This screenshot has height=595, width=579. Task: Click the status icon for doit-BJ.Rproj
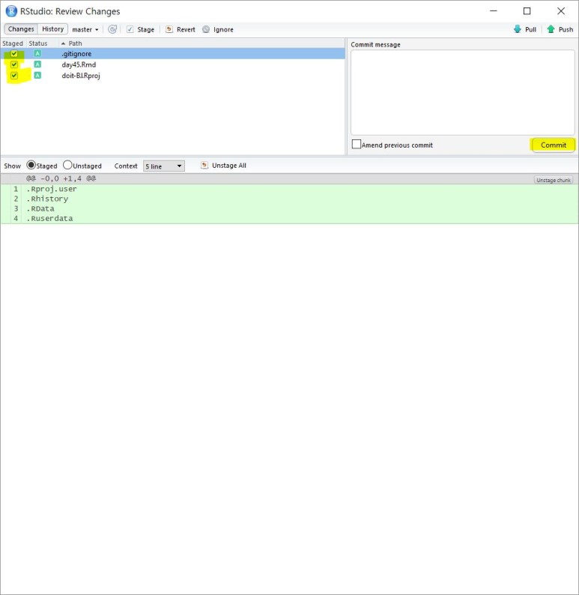(37, 75)
